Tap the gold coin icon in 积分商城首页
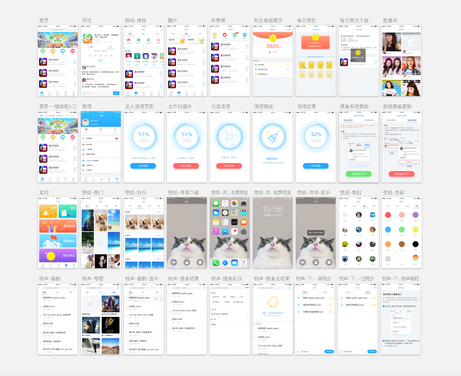Image resolution: width=461 pixels, height=376 pixels. tap(272, 38)
